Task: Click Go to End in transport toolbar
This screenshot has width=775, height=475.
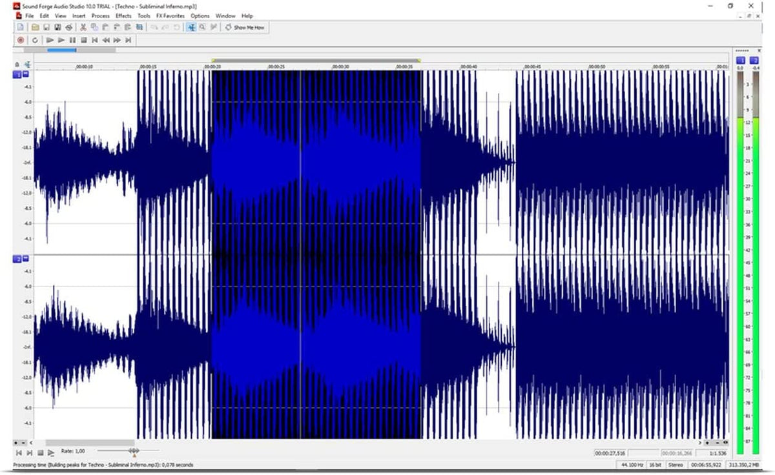Action: click(x=129, y=40)
